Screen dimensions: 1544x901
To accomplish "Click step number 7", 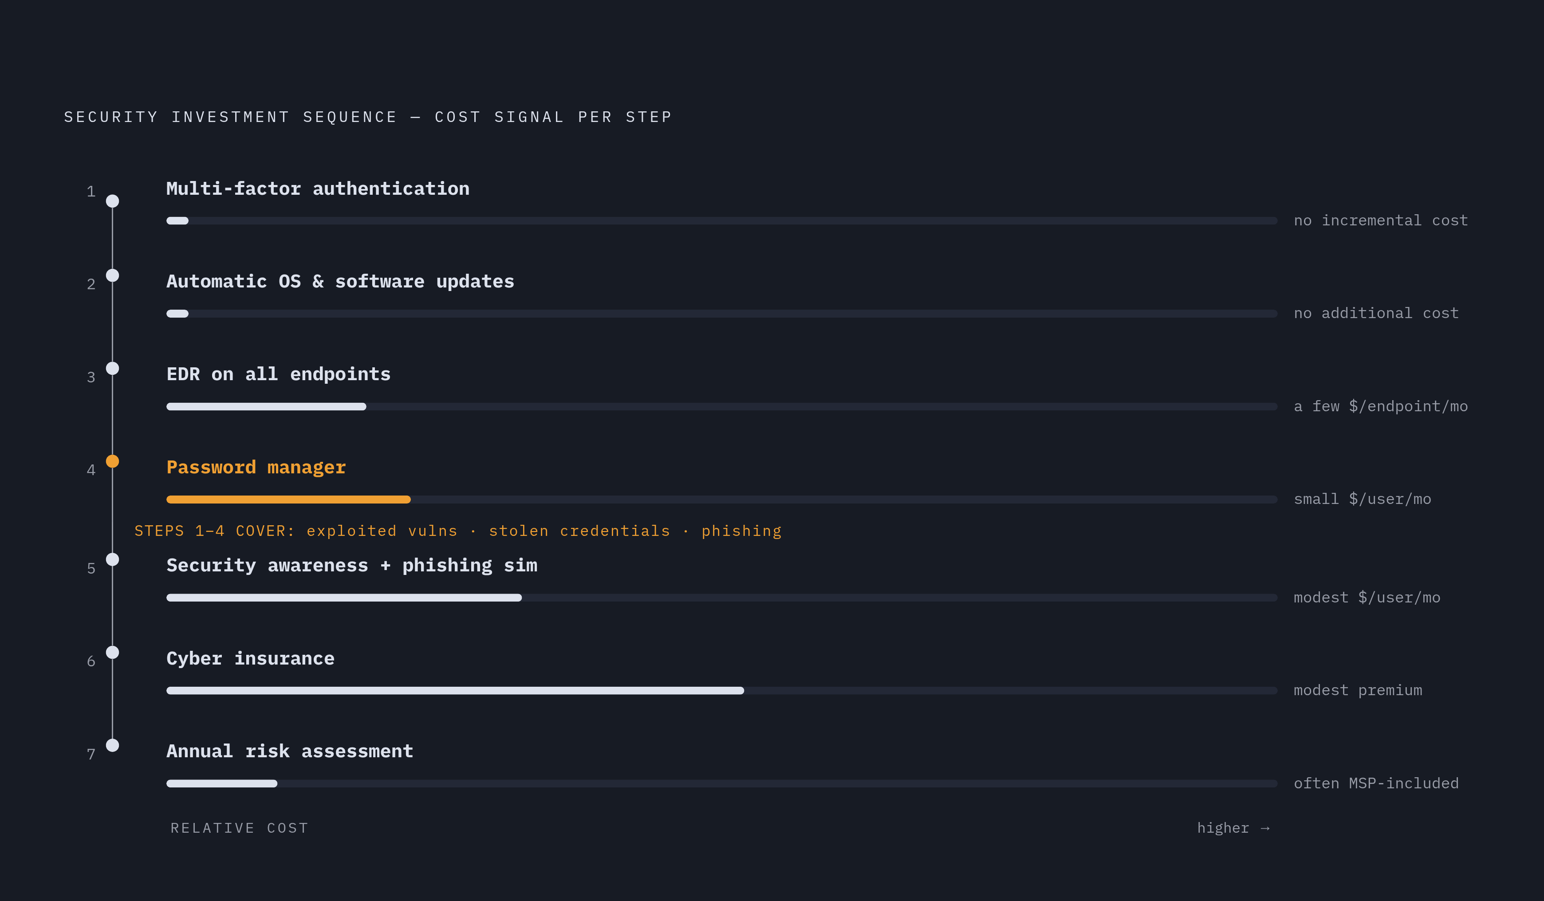I will [91, 754].
